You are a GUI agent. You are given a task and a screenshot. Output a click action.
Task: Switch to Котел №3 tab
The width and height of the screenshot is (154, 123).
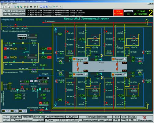pos(39,117)
